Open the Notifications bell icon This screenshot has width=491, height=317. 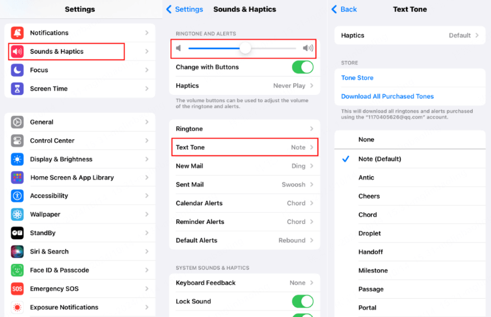(x=18, y=33)
